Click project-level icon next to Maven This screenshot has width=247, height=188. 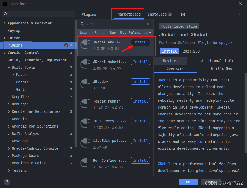tap(71, 75)
